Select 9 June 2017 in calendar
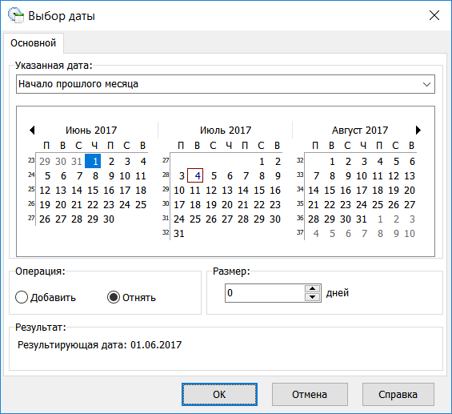Image resolution: width=452 pixels, height=414 pixels. tap(111, 175)
